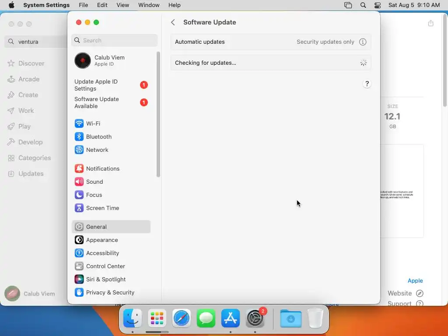Open Website link in App Store window
The image size is (448, 336).
[405, 294]
